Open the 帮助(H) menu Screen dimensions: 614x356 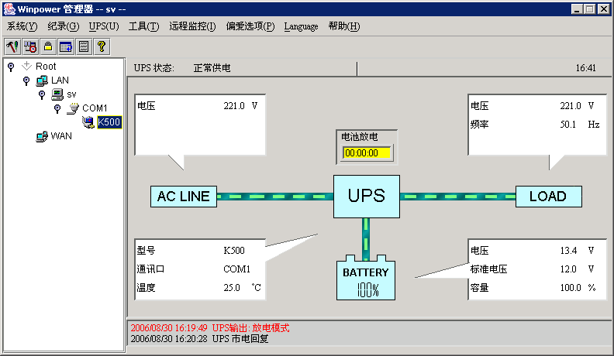343,26
